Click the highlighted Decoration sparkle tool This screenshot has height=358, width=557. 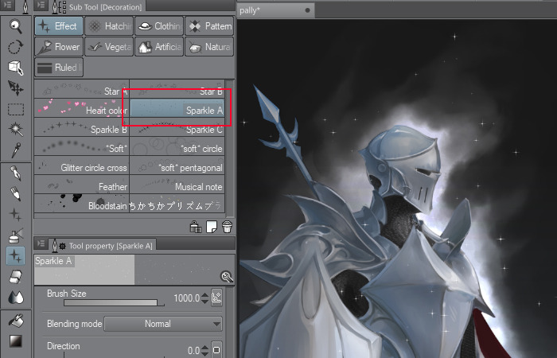tap(16, 255)
